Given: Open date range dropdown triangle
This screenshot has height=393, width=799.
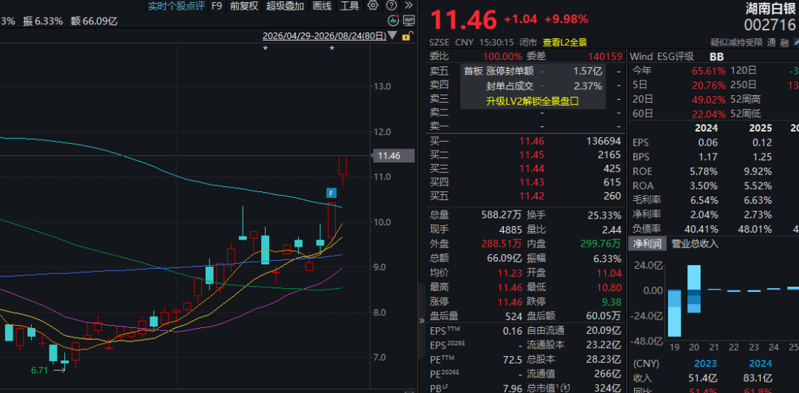Looking at the screenshot, I should point(392,36).
